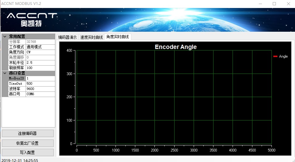
Task: Click the 刷新频率 value field 100
Action: pyautogui.click(x=40, y=68)
